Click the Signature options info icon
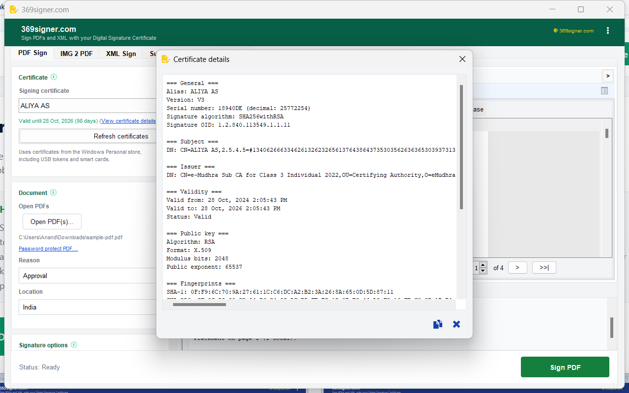Image resolution: width=629 pixels, height=393 pixels. (74, 345)
